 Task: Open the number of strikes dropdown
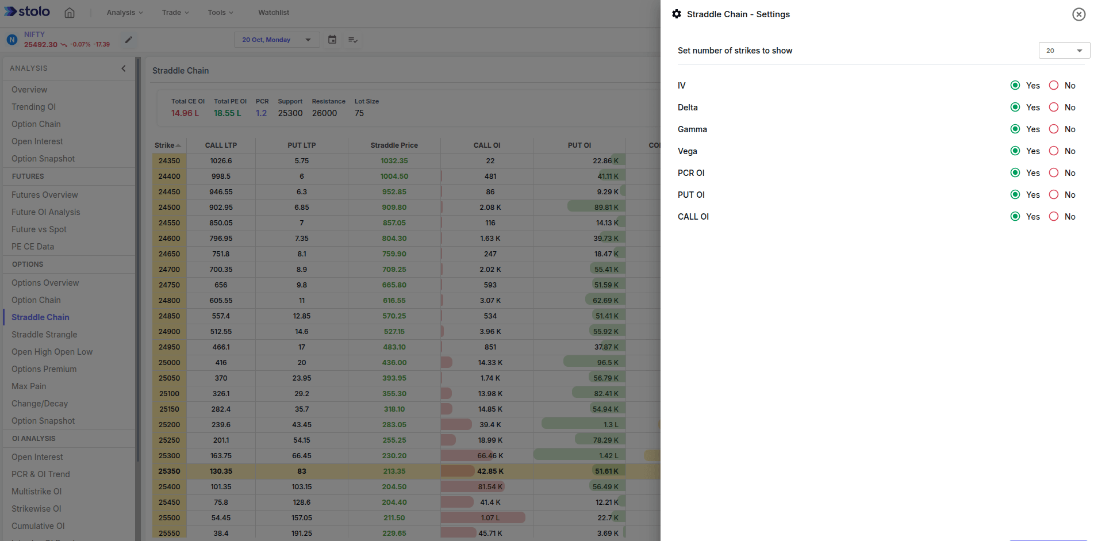coord(1064,51)
